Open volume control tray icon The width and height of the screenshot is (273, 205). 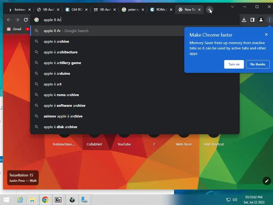(x=235, y=200)
